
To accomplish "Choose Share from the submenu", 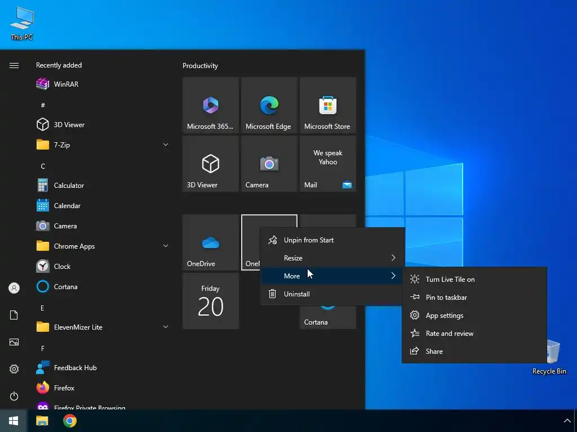I will pyautogui.click(x=474, y=351).
